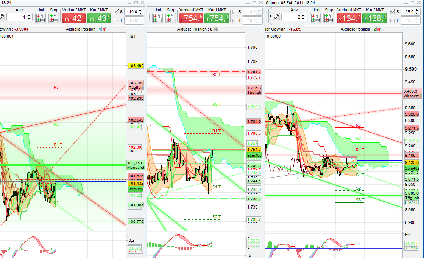Click the Stop order icon on the middle chart

pyautogui.click(x=171, y=18)
